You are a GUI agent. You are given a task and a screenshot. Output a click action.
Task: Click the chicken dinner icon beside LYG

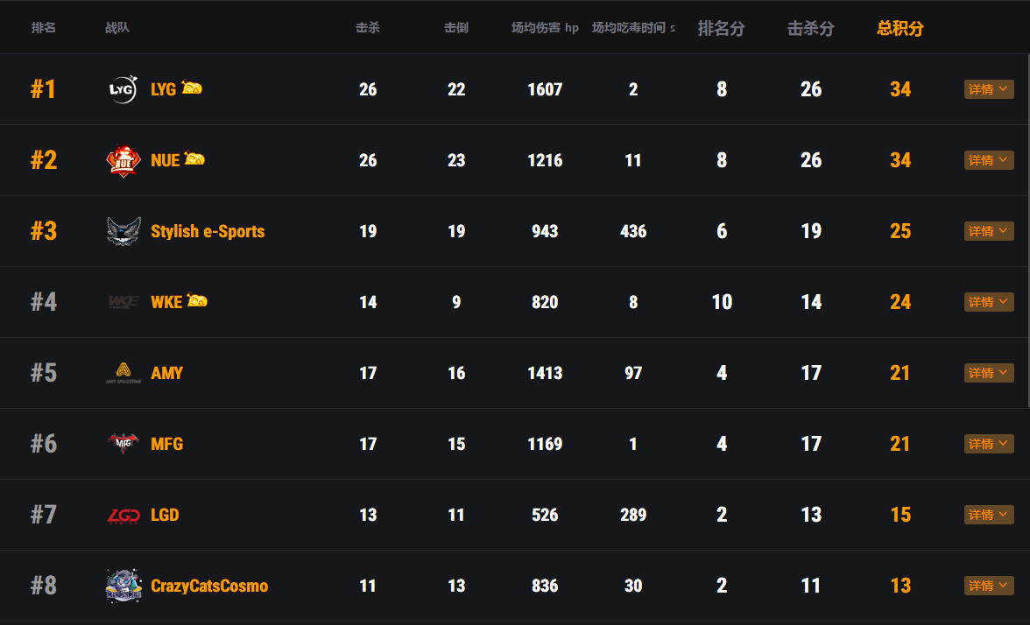tap(192, 88)
